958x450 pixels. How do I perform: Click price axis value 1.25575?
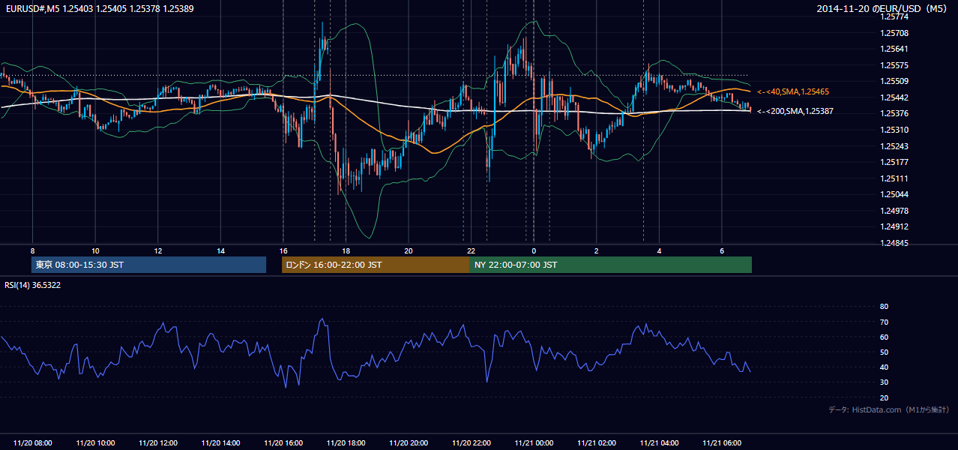(x=894, y=65)
